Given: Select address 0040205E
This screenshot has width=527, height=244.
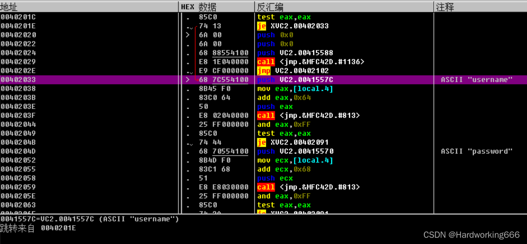Looking at the screenshot, I should point(18,196).
